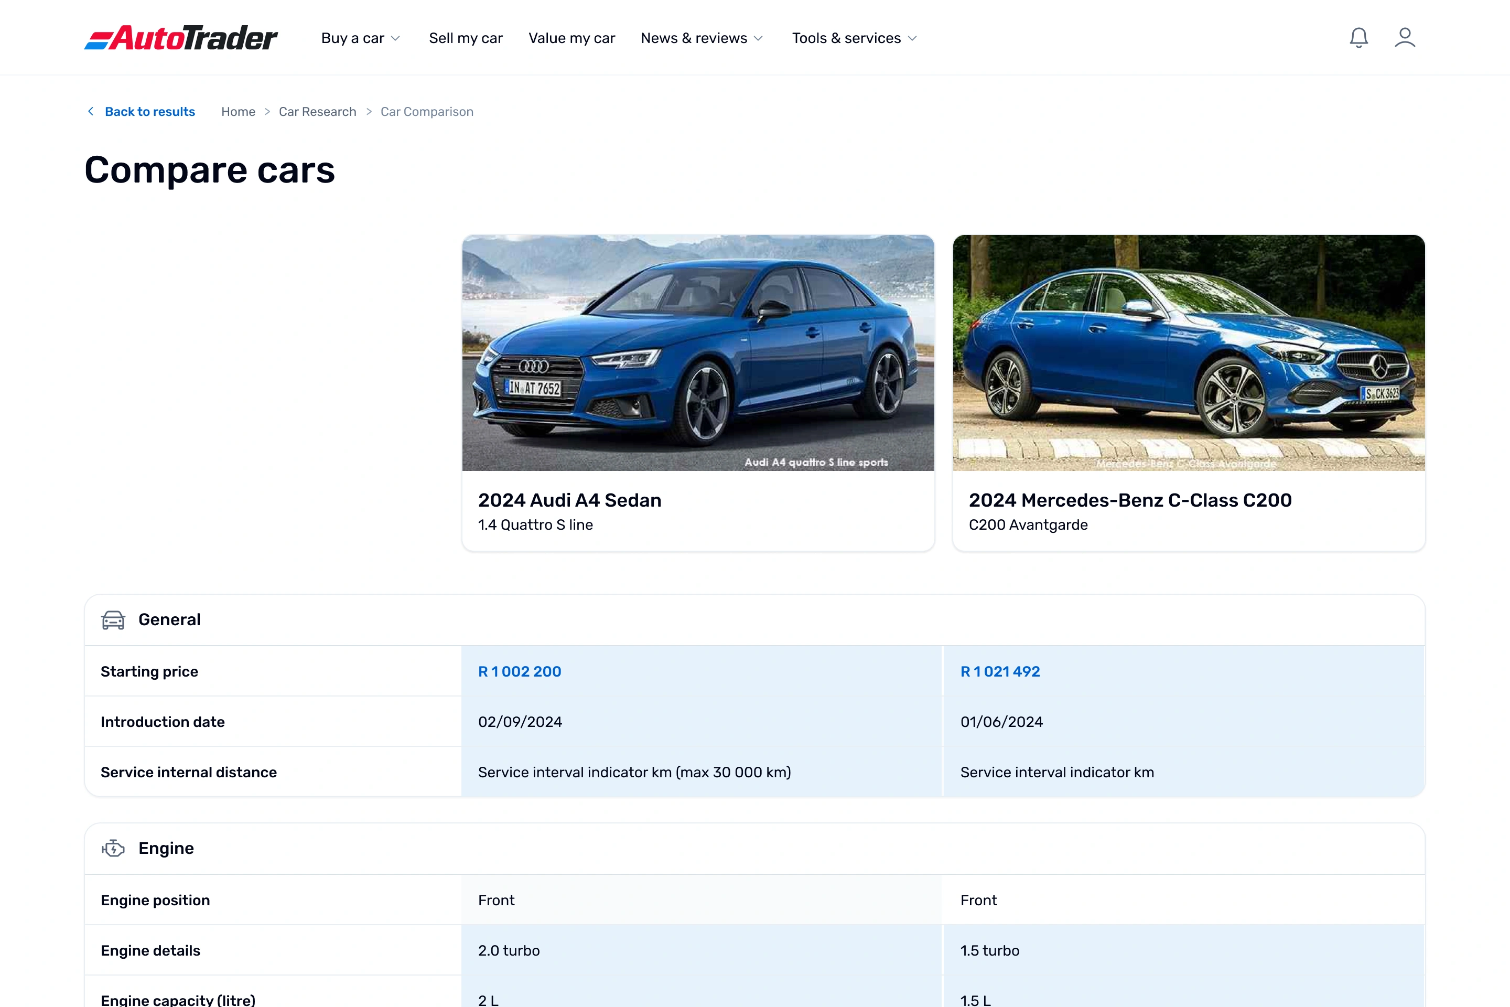This screenshot has height=1007, width=1510.
Task: Select the 'Service internal distance' row label
Action: [189, 773]
